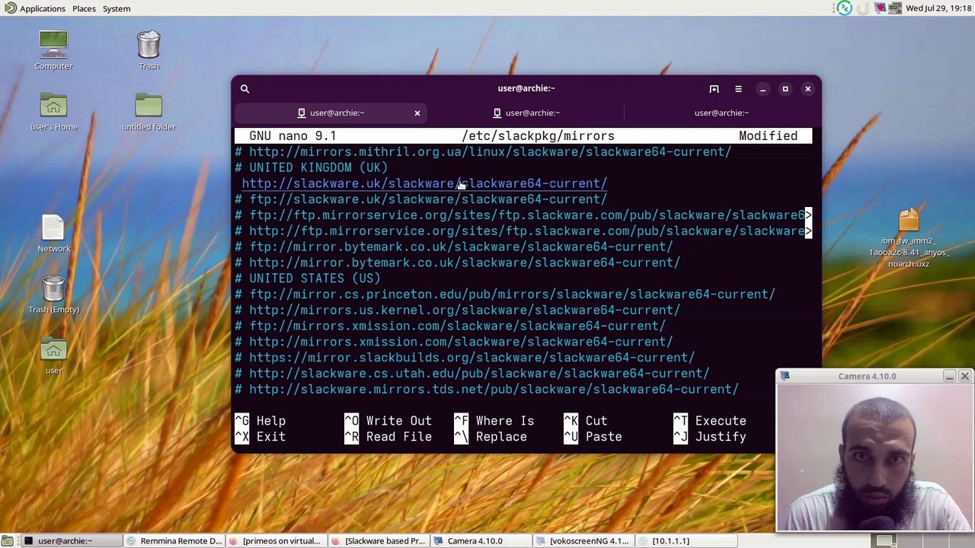
Task: Switch to the second user@archie terminal tab
Action: click(526, 113)
